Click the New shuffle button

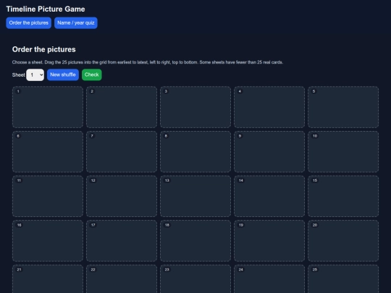tap(63, 75)
